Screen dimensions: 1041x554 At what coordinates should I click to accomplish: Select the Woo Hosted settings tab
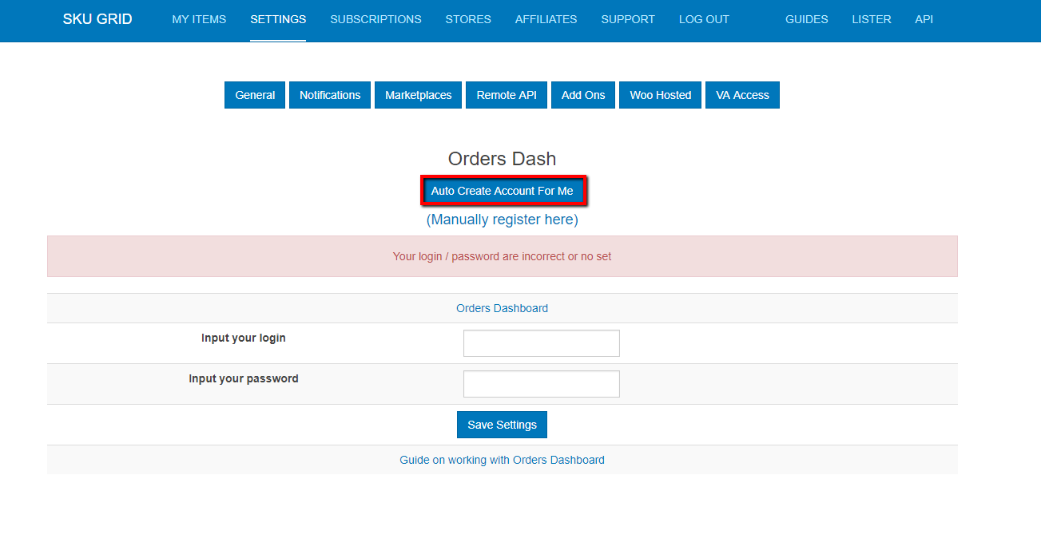[x=660, y=95]
